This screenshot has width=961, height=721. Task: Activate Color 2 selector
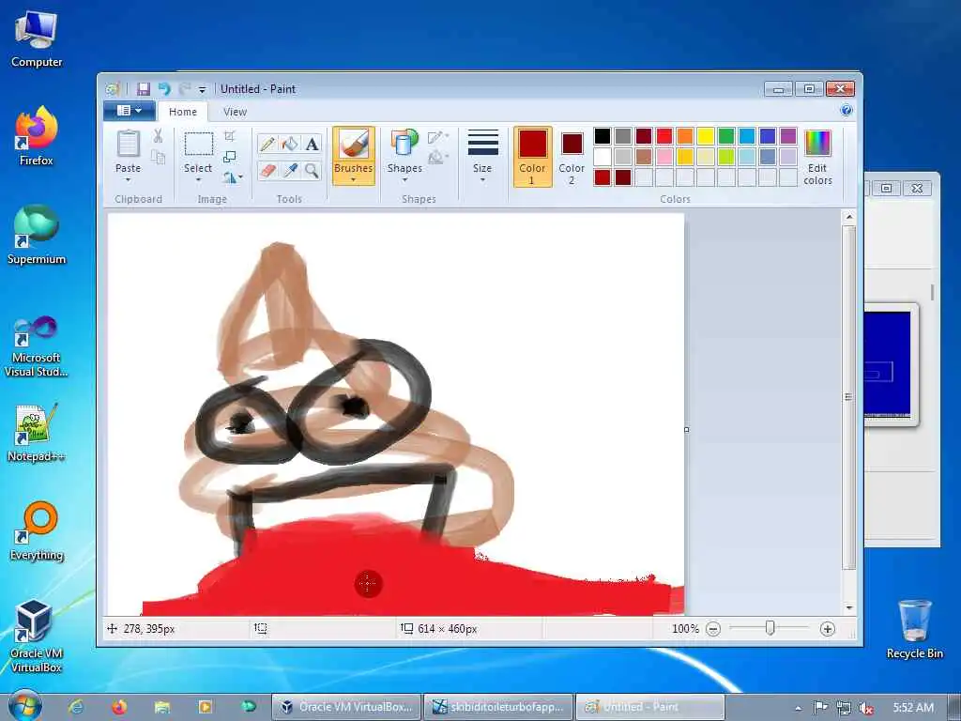coord(572,157)
